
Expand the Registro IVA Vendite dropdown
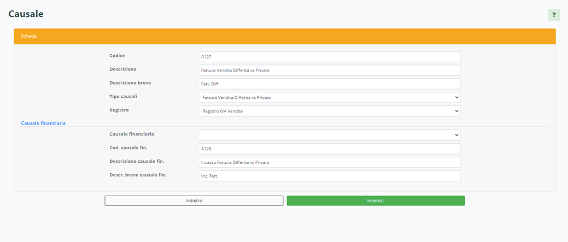[329, 111]
